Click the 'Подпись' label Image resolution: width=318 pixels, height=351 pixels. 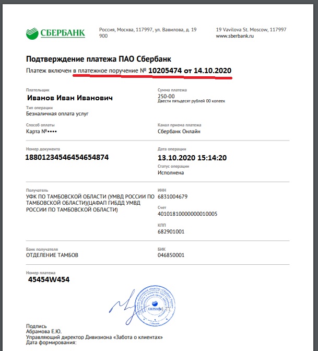coord(36,326)
